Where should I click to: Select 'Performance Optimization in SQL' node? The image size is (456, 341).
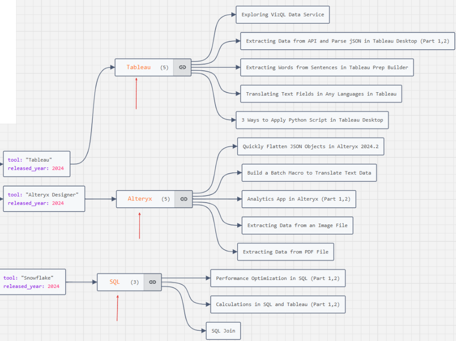pos(278,278)
